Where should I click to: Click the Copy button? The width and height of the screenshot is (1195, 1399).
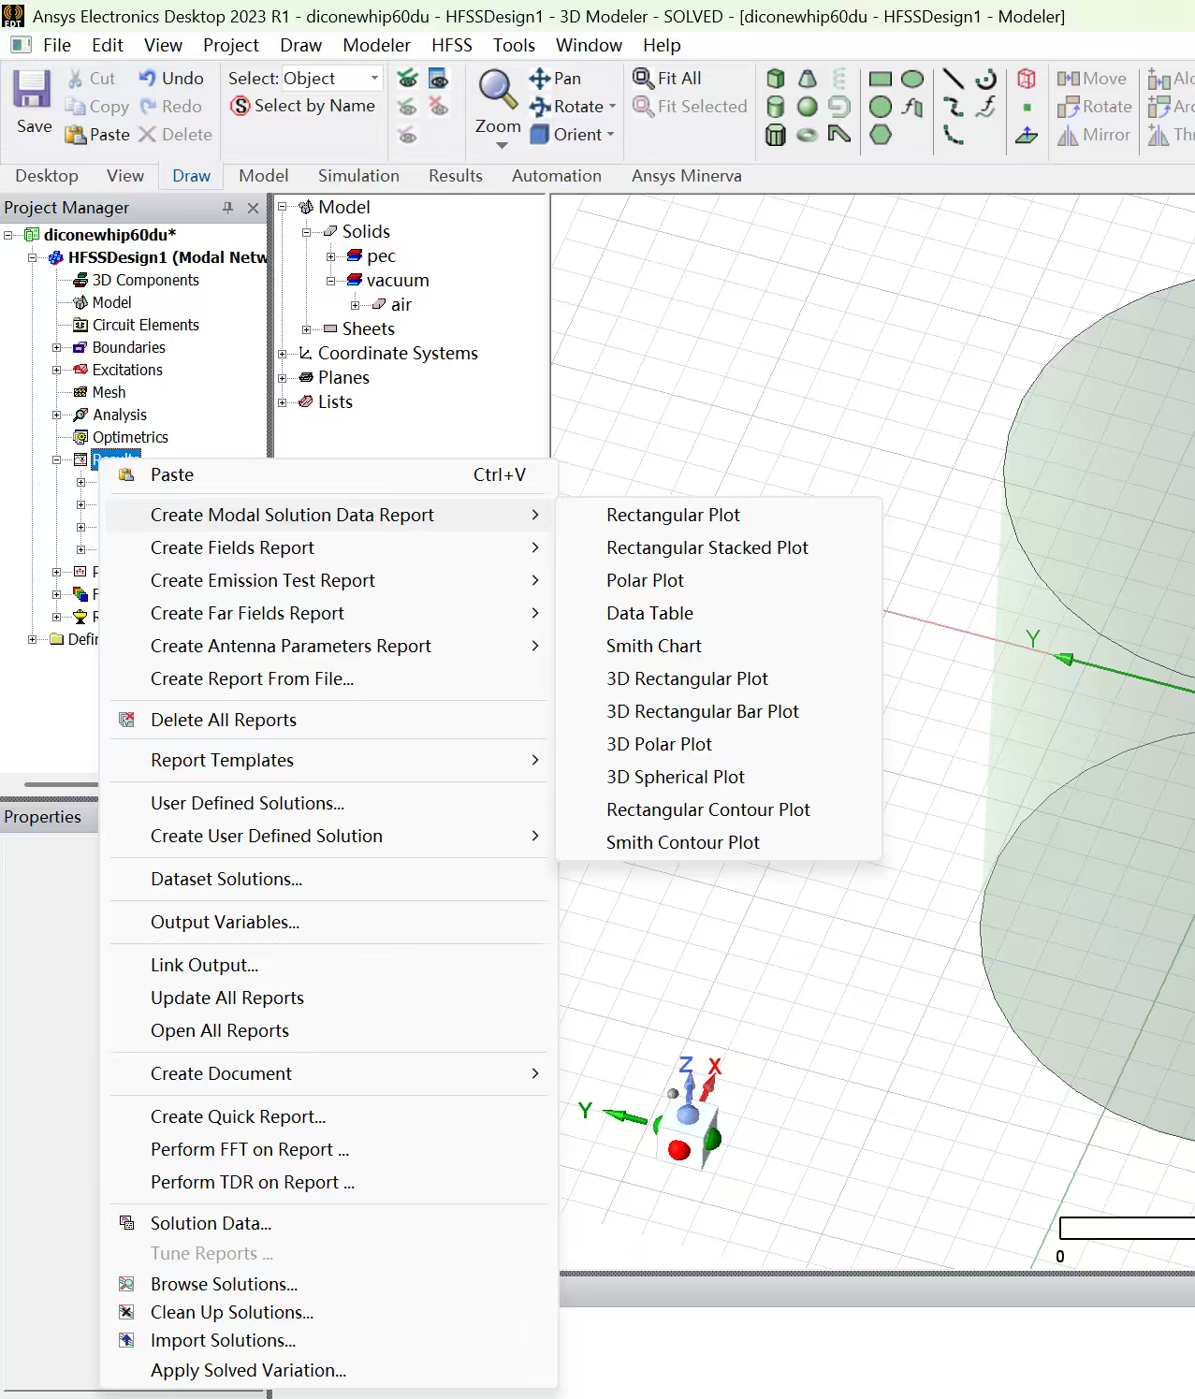(x=96, y=107)
